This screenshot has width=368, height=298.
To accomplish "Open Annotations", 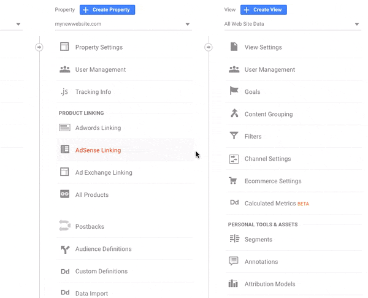I will tap(261, 262).
